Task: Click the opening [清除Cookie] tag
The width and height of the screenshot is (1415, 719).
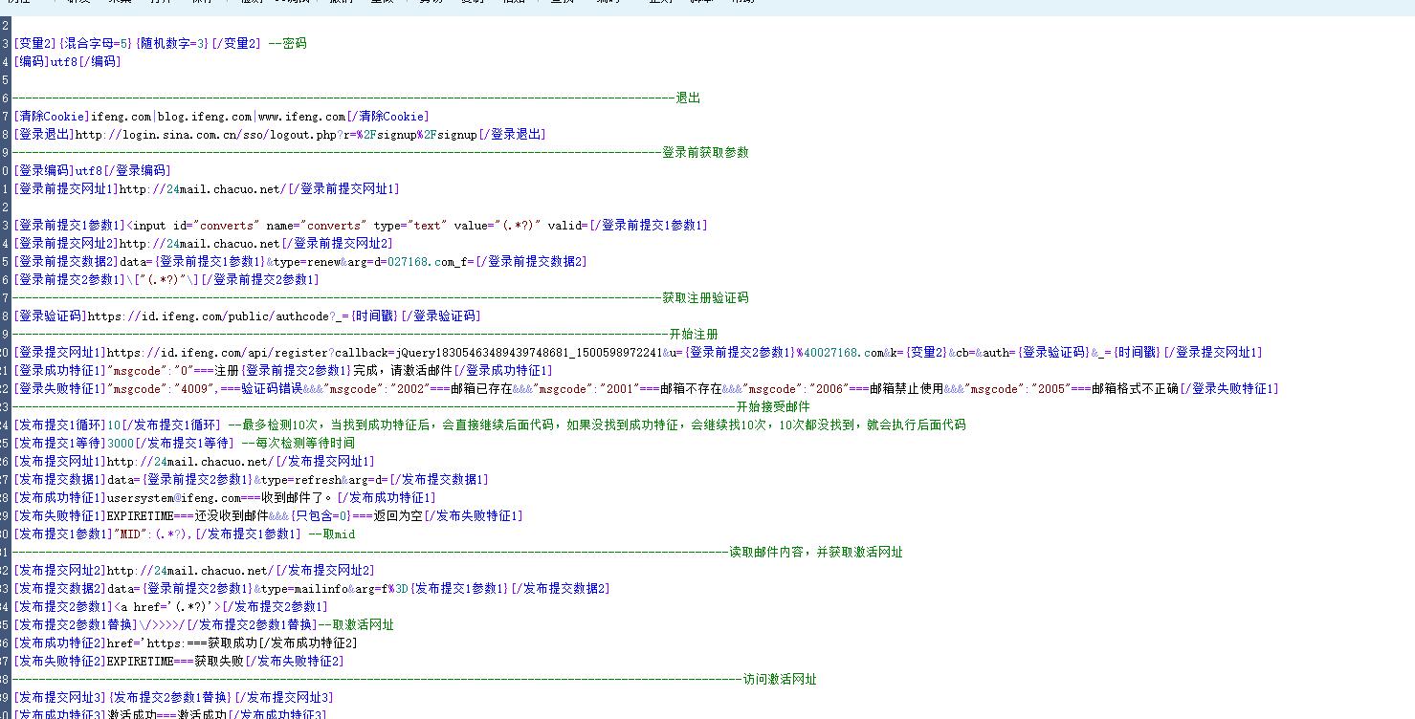Action: 52,117
